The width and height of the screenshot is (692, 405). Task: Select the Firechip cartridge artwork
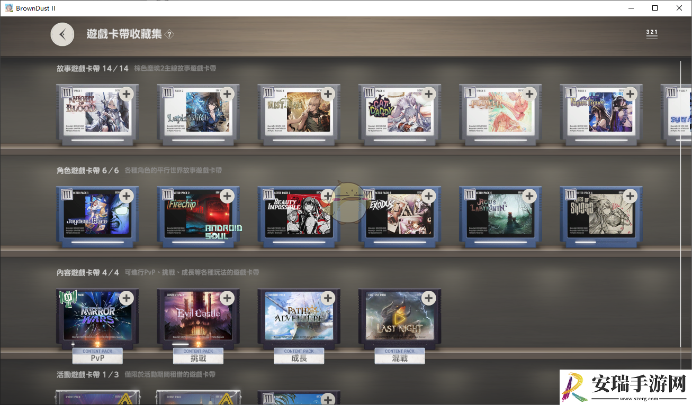198,214
